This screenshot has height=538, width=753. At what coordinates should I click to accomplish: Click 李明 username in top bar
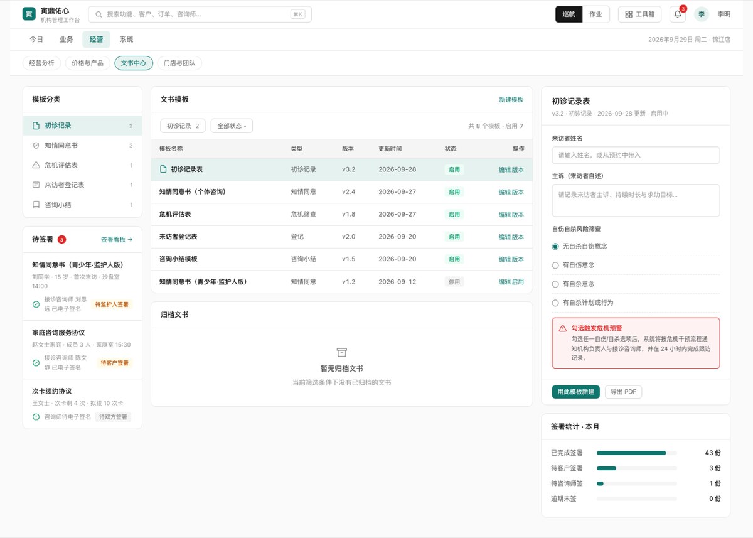(724, 14)
